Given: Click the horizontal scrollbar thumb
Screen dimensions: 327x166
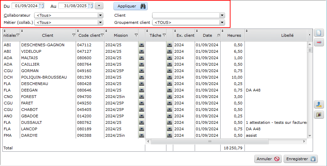Looking at the screenshot, I should 210,142.
